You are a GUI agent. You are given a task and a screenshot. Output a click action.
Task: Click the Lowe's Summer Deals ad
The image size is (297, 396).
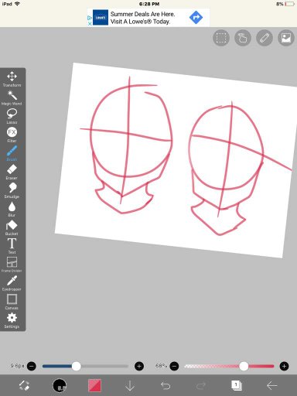pyautogui.click(x=148, y=18)
